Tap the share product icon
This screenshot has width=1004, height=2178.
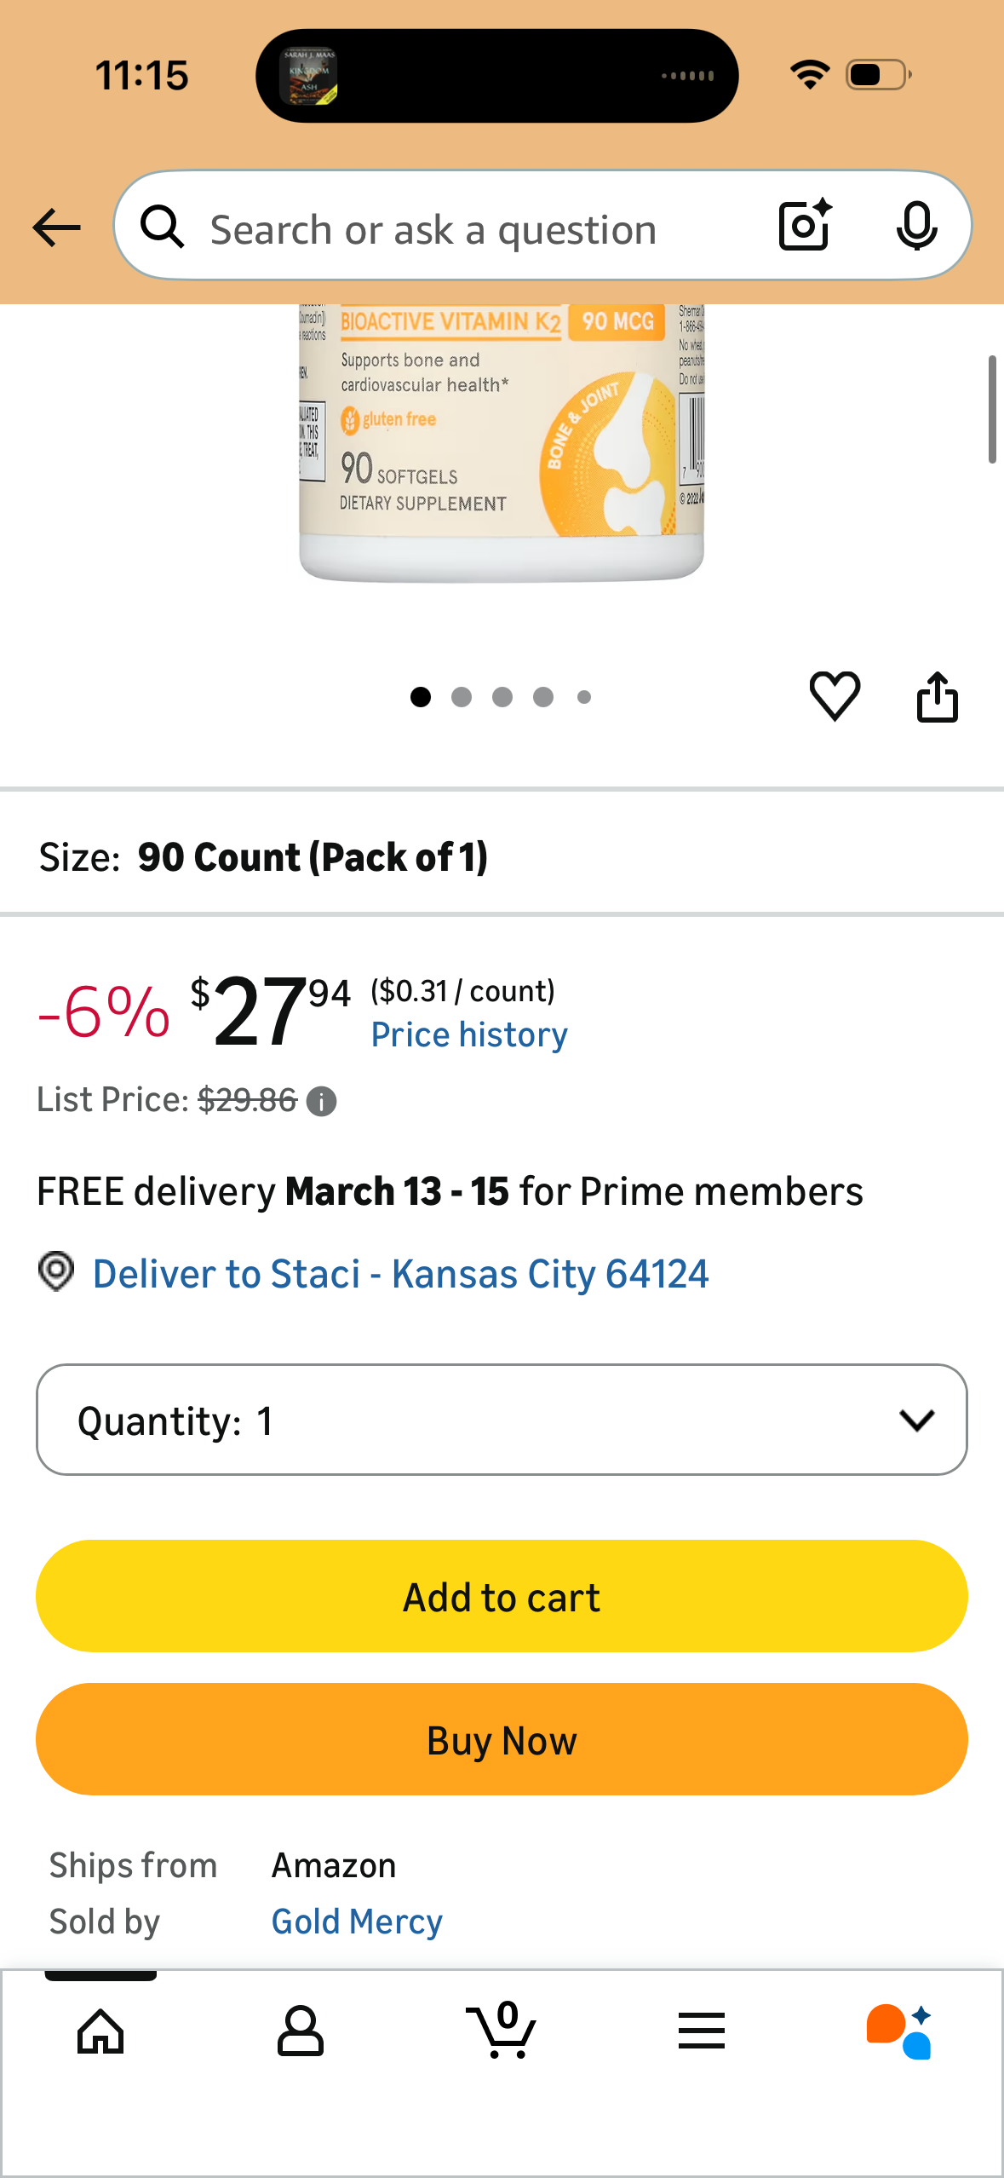(937, 697)
